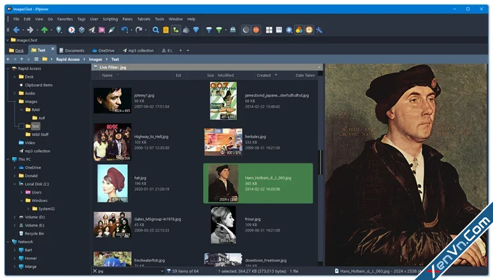Viewport: 493px width, 280px height.
Task: Click the Forward arrow toolbar icon
Action: 30,30
